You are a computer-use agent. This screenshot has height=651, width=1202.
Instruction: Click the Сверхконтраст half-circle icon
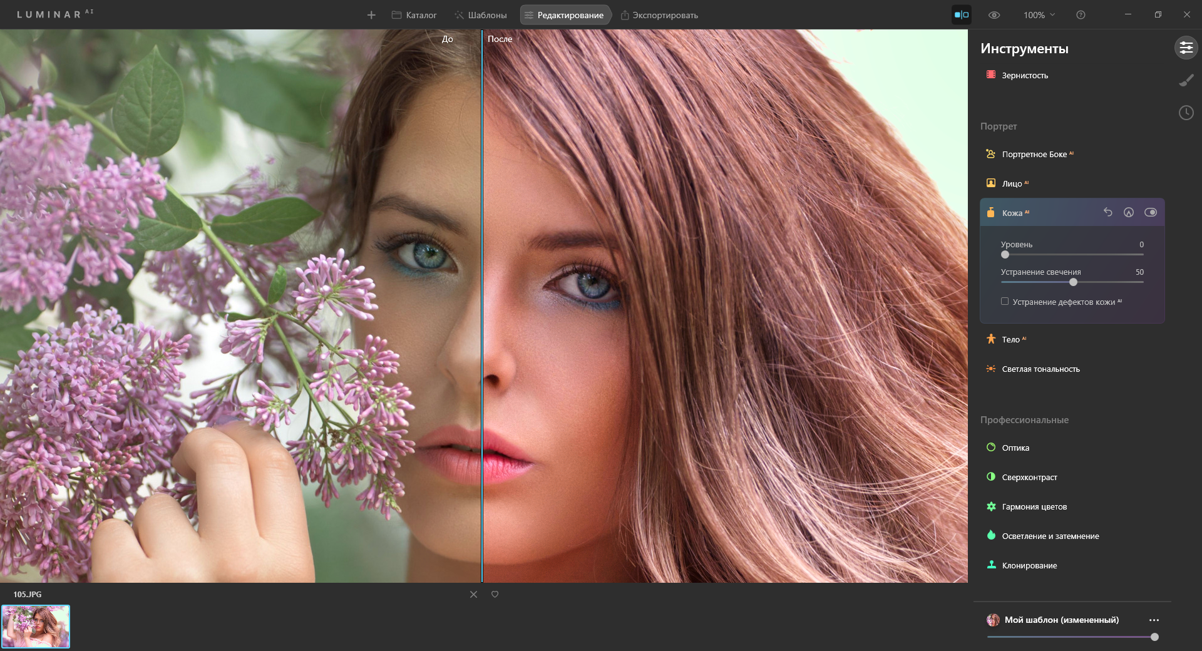coord(991,476)
